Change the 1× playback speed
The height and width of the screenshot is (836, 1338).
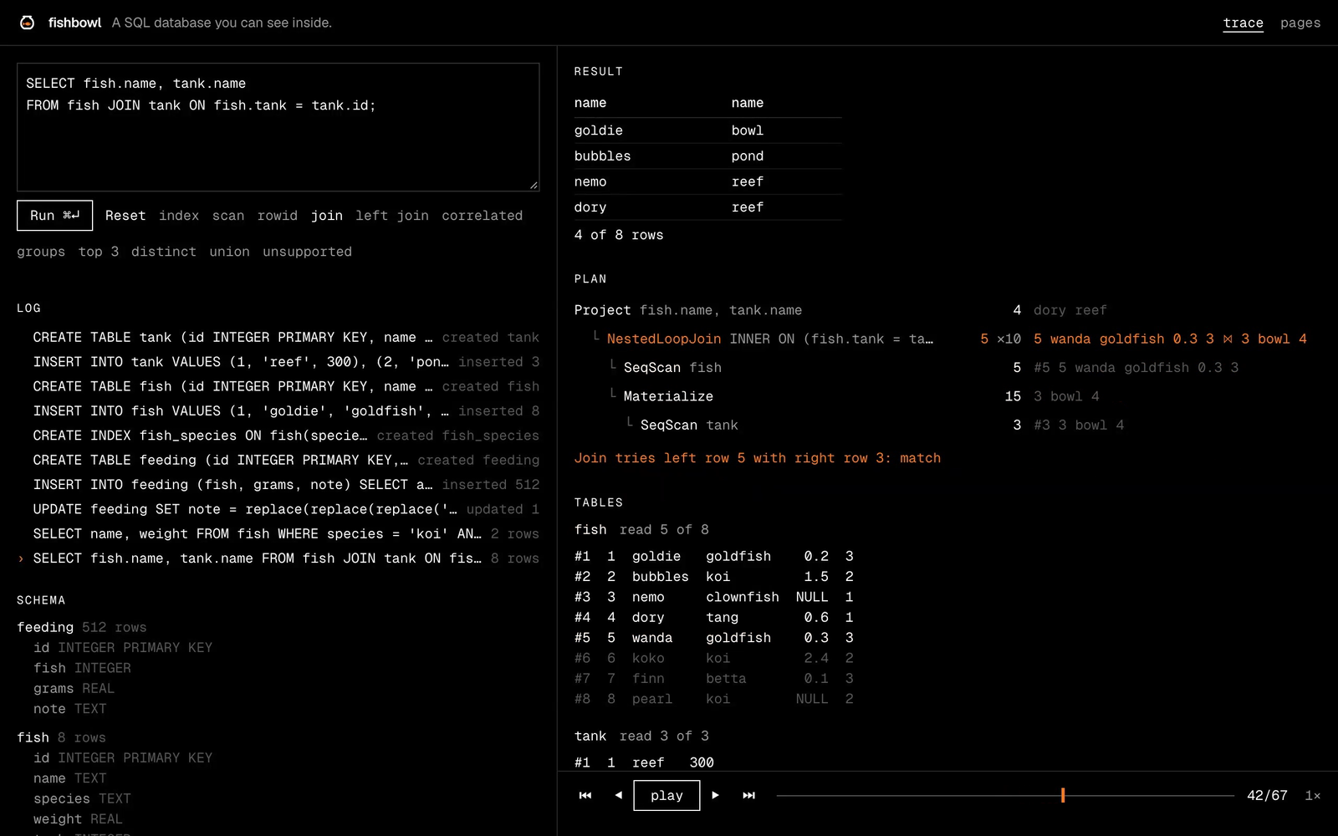(1313, 795)
